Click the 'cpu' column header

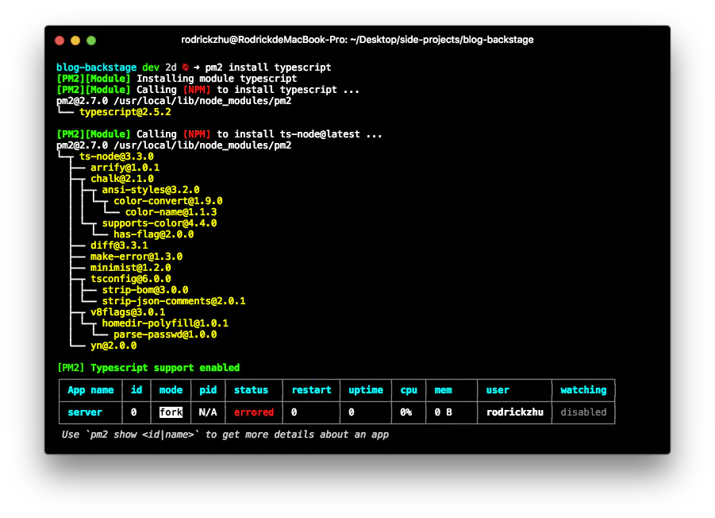[409, 390]
